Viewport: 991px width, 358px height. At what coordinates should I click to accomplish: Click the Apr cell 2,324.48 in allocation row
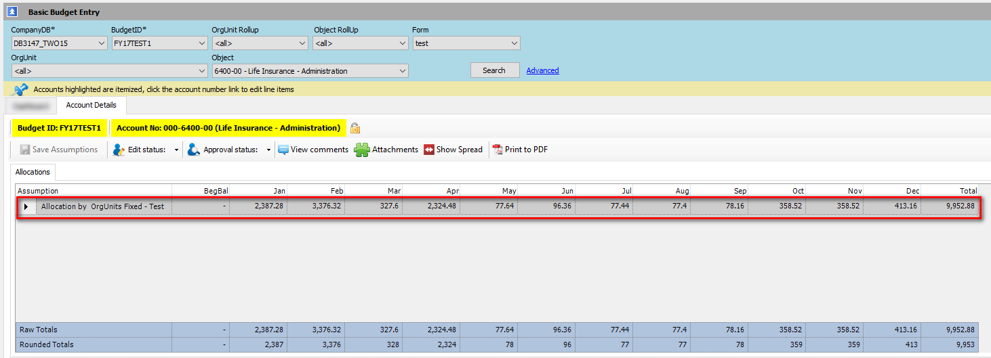click(x=431, y=206)
